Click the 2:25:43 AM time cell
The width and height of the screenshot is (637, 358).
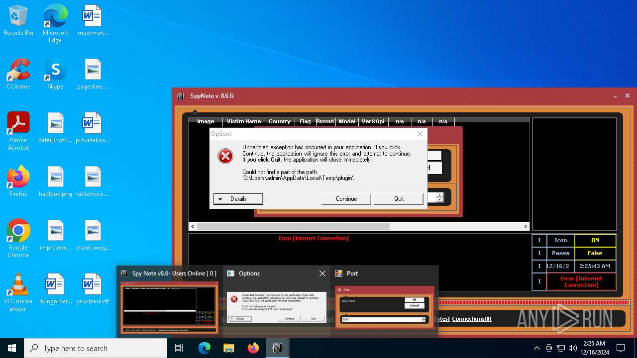point(595,266)
